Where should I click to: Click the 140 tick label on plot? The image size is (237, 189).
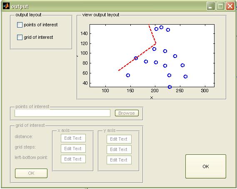point(84,33)
